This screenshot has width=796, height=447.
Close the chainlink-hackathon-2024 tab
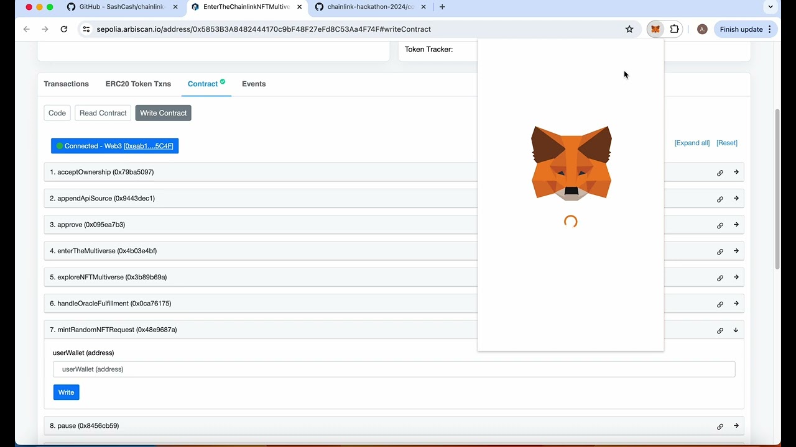pyautogui.click(x=423, y=7)
